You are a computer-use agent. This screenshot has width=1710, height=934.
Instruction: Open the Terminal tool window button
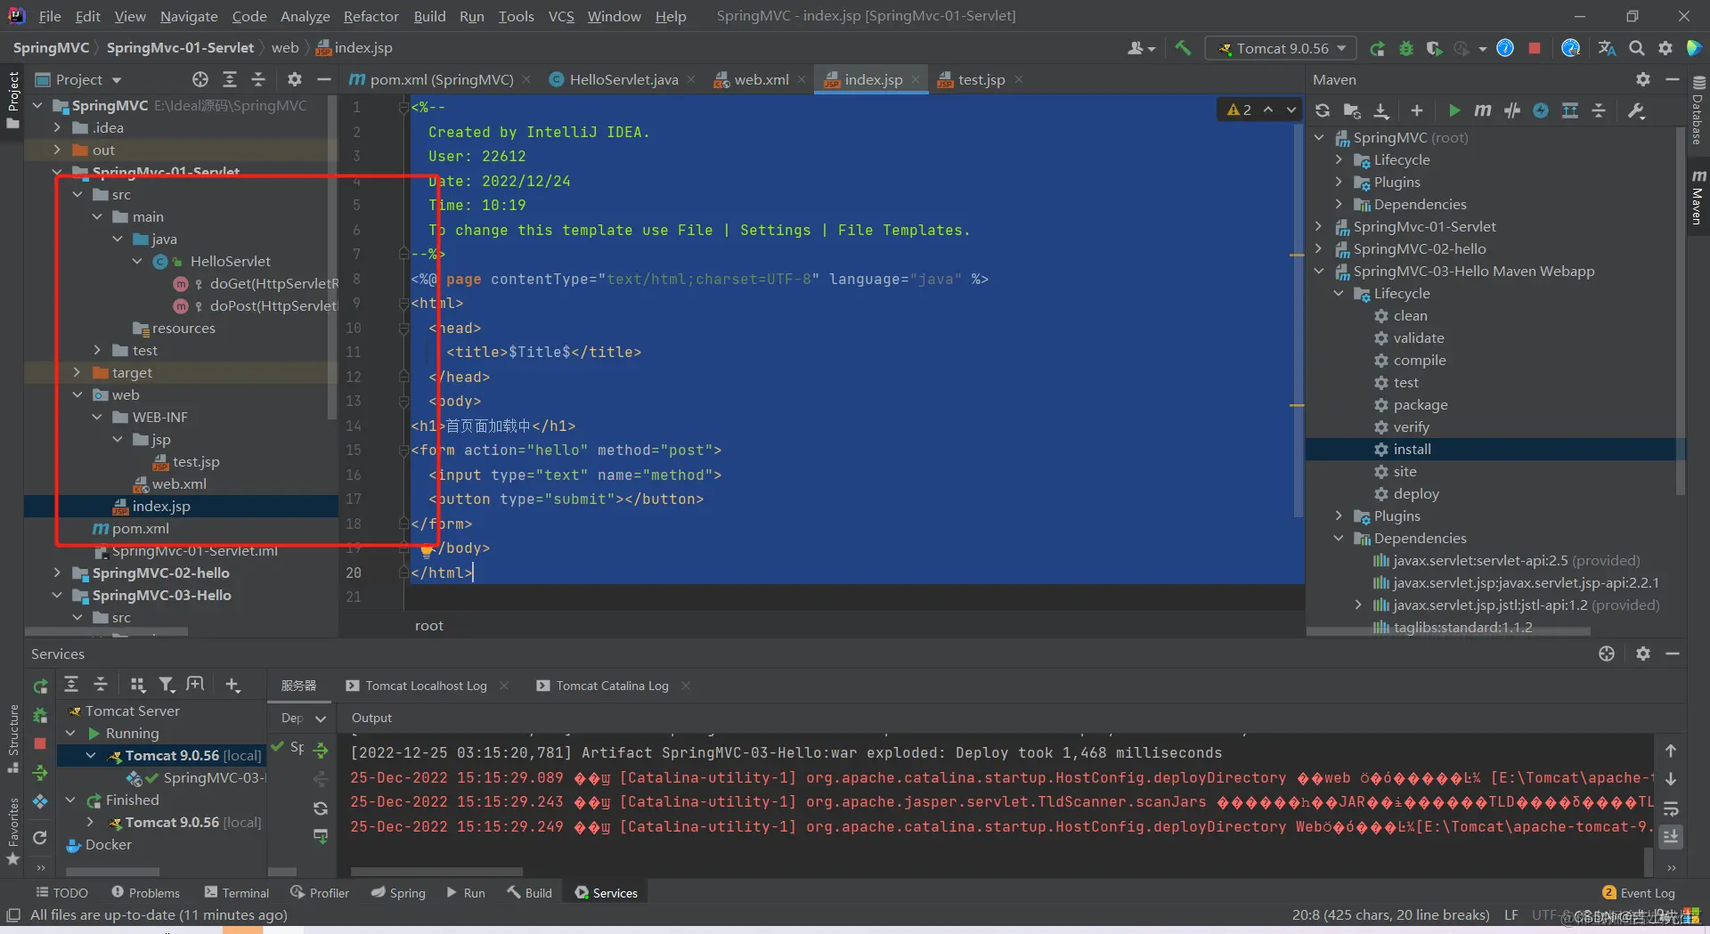[x=237, y=892]
